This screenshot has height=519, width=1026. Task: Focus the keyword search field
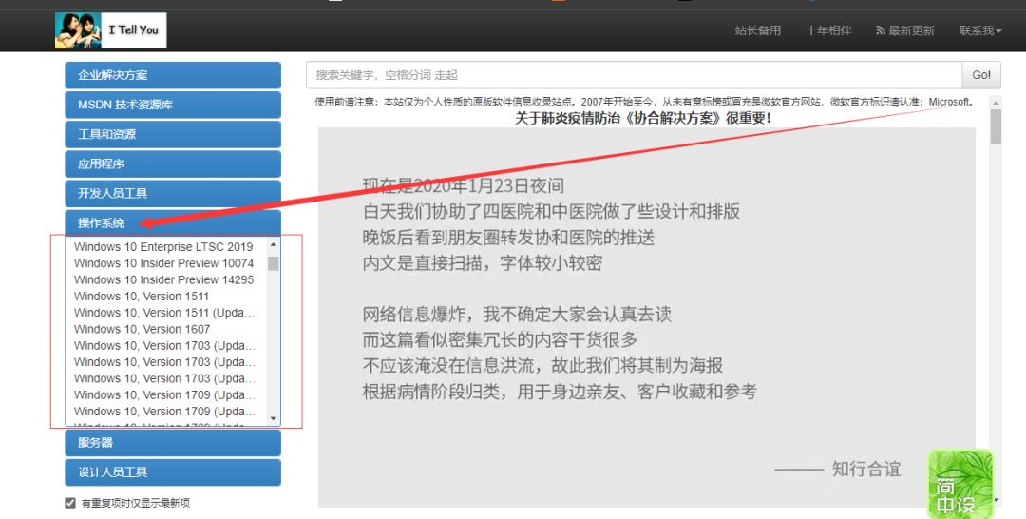(634, 75)
